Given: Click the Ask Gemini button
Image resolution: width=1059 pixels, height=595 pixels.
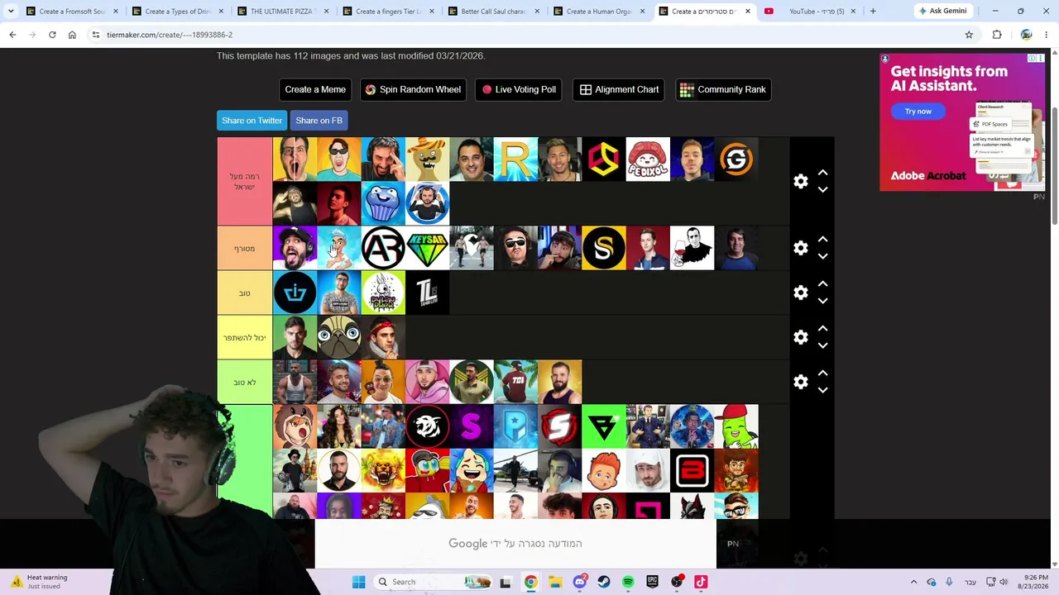Looking at the screenshot, I should point(942,12).
